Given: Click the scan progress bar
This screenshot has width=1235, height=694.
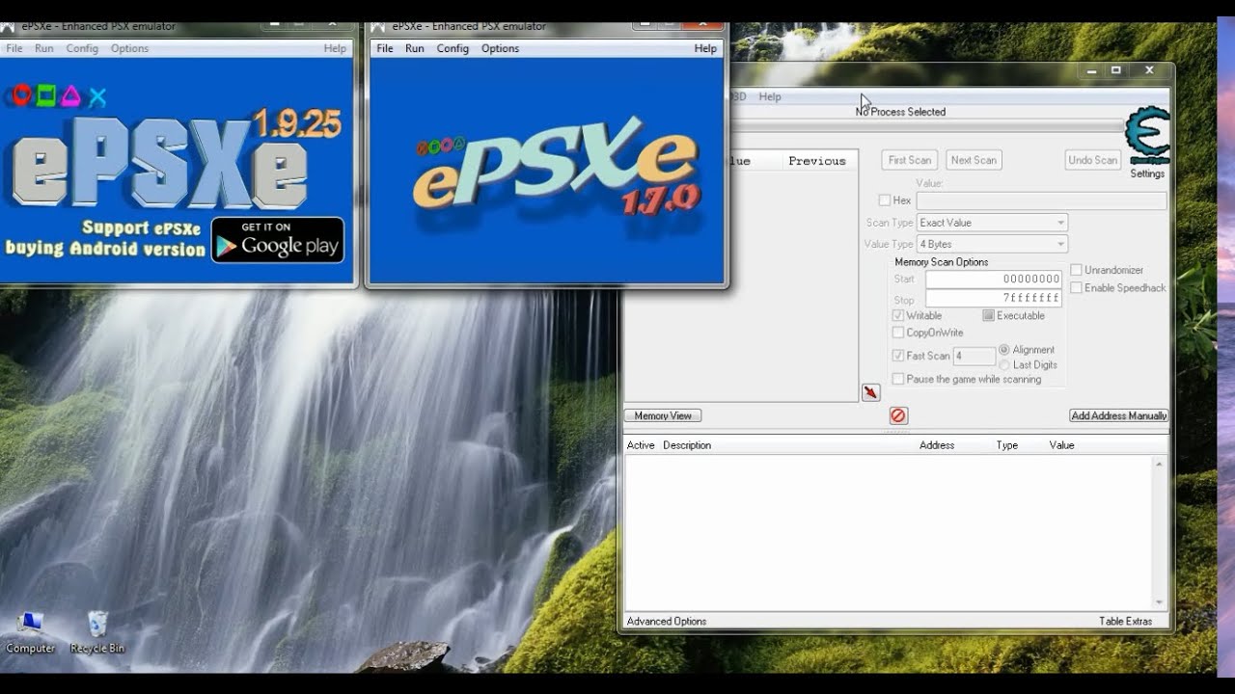Looking at the screenshot, I should 926,127.
